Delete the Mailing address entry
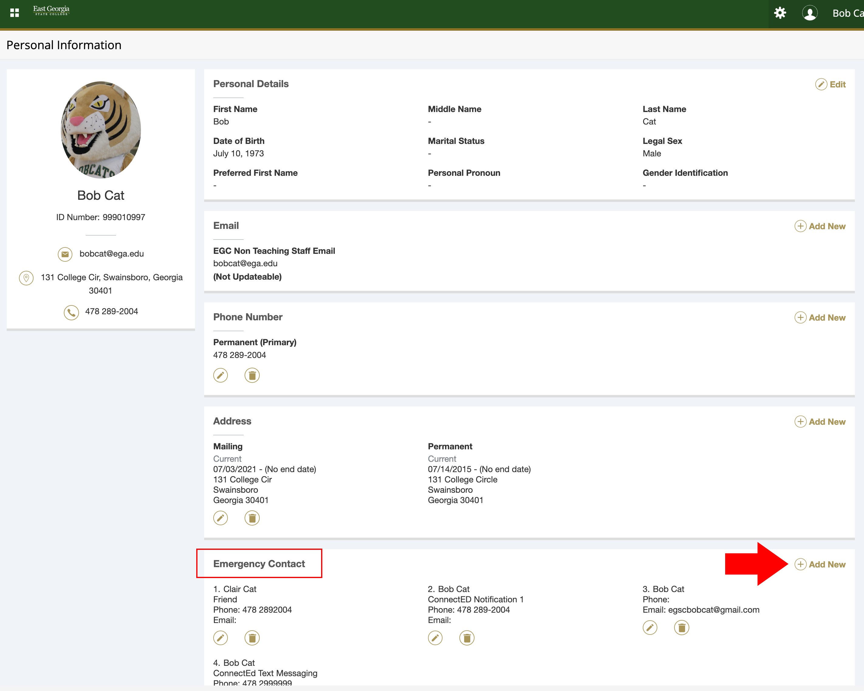This screenshot has height=691, width=864. click(x=252, y=518)
